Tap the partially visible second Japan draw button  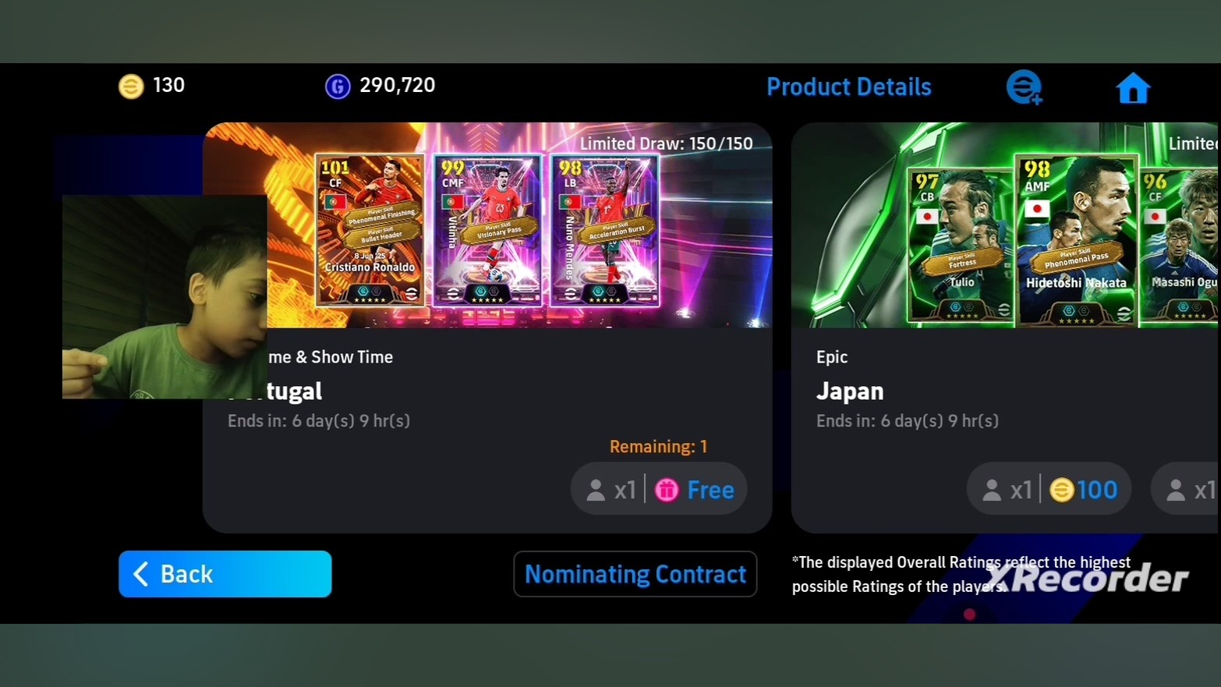pos(1185,490)
